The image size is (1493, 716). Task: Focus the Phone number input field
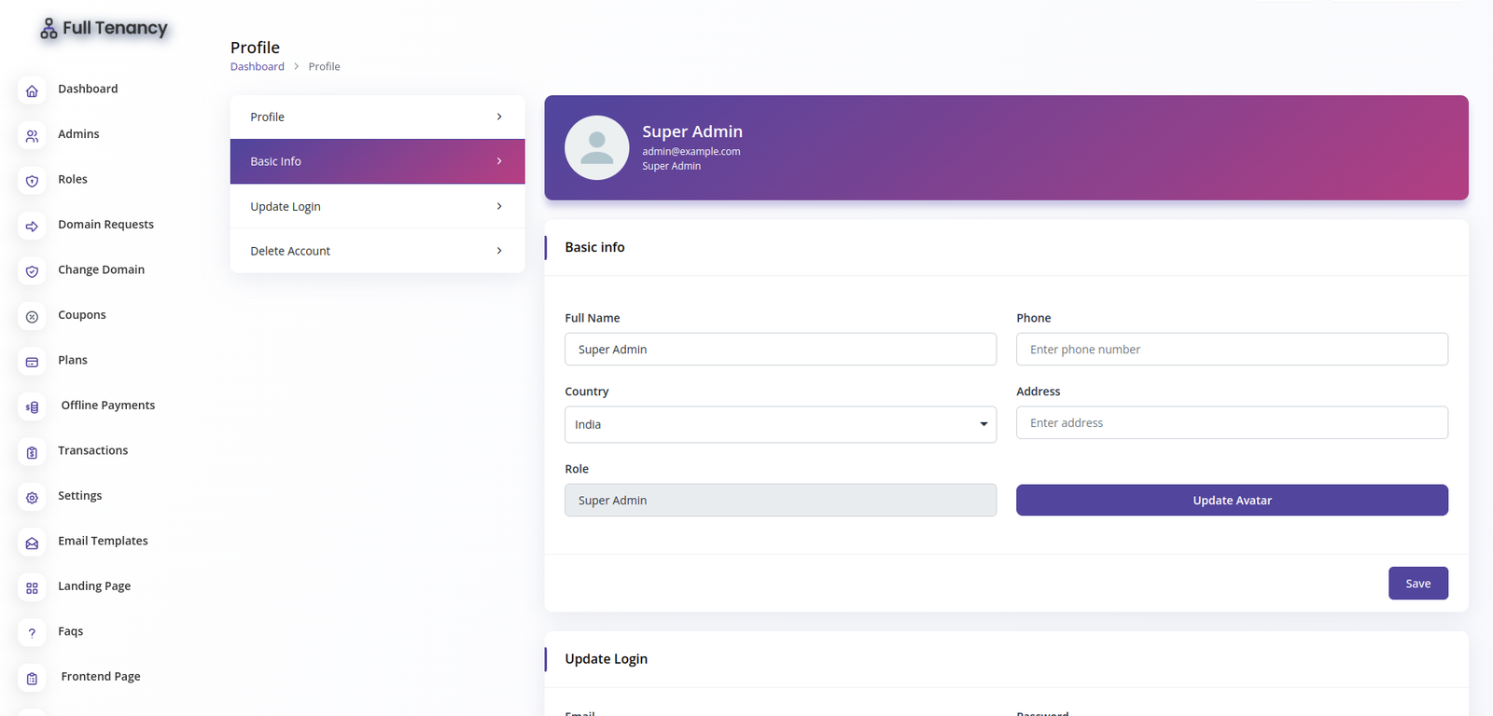click(x=1231, y=350)
